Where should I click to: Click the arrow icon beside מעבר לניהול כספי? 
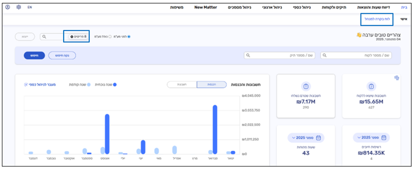[x=26, y=84]
